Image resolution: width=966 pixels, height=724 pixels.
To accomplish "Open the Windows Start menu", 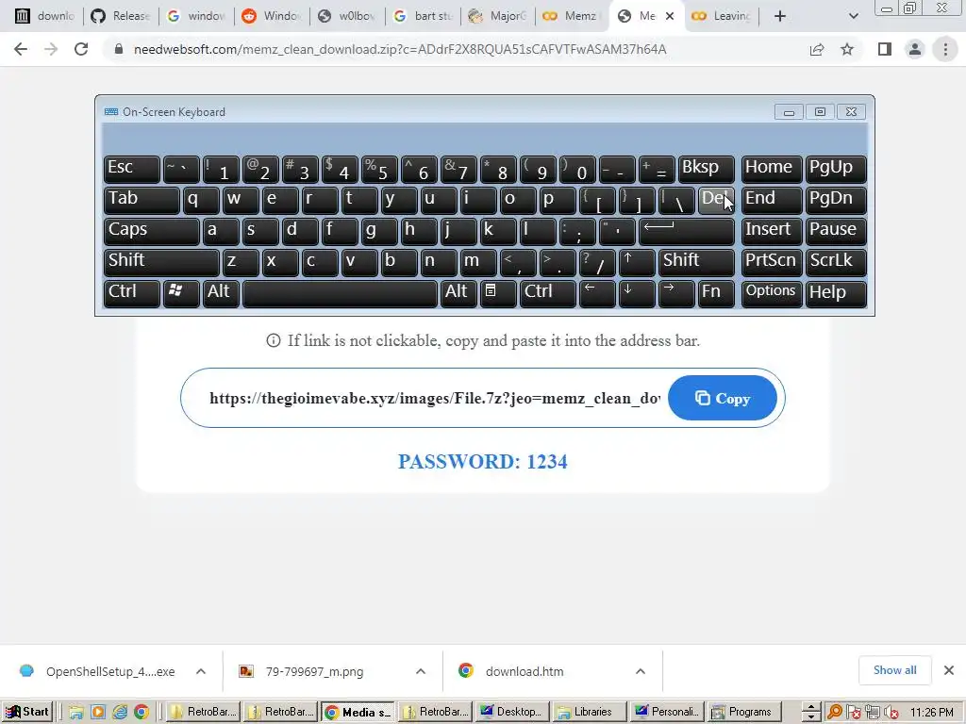I will [x=26, y=712].
